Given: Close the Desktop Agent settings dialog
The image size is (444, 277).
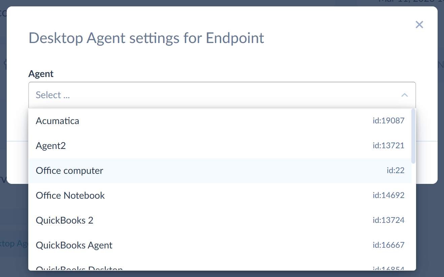Looking at the screenshot, I should (419, 25).
